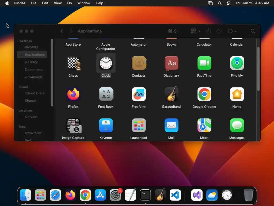Open App Store from the Dock

pos(100,195)
